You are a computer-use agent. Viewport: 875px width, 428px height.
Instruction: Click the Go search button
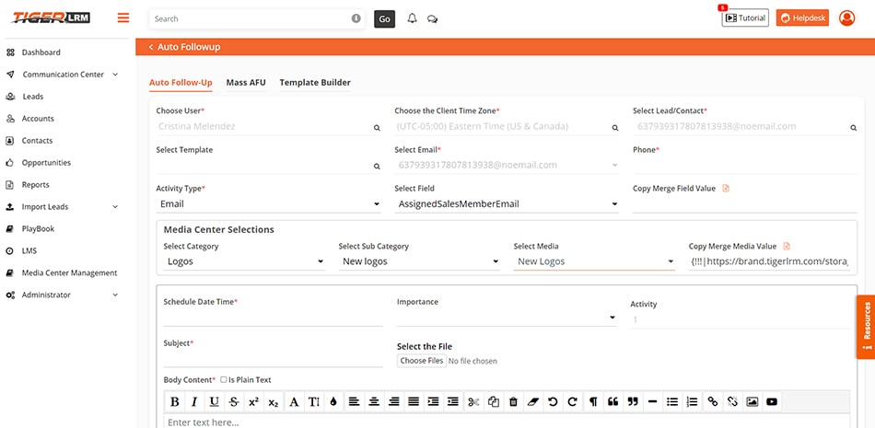point(384,18)
